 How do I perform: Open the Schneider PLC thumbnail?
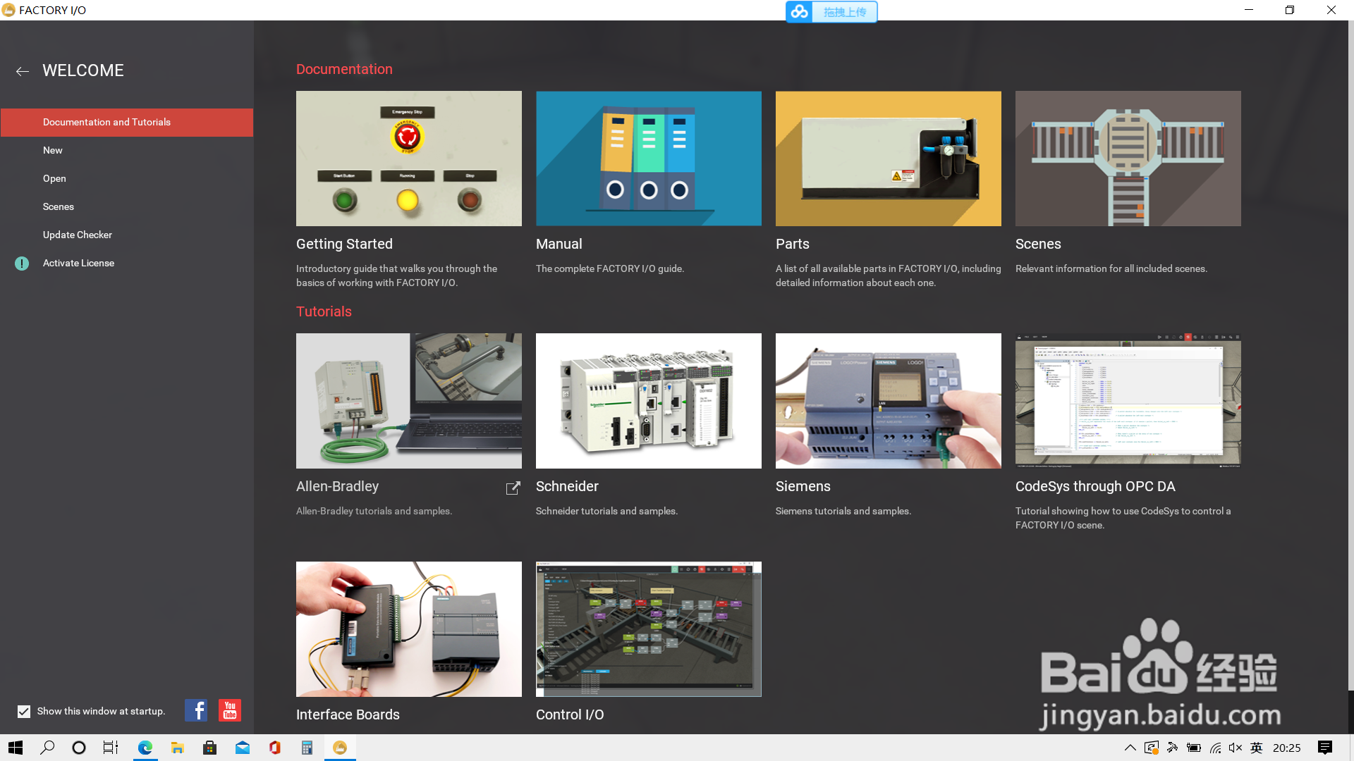tap(649, 401)
